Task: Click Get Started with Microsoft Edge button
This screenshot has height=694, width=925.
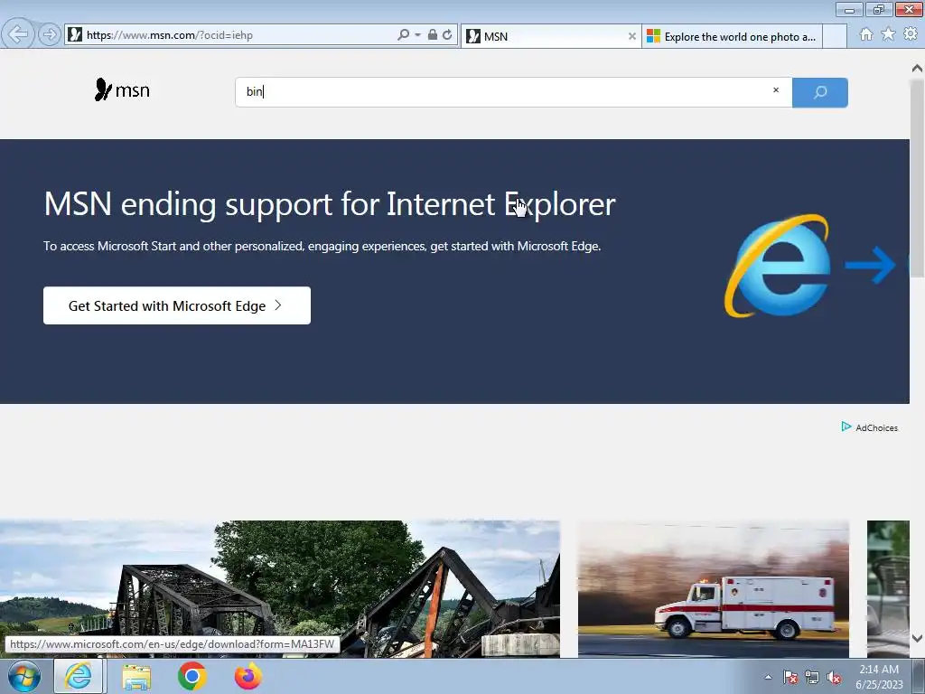Action: (177, 305)
